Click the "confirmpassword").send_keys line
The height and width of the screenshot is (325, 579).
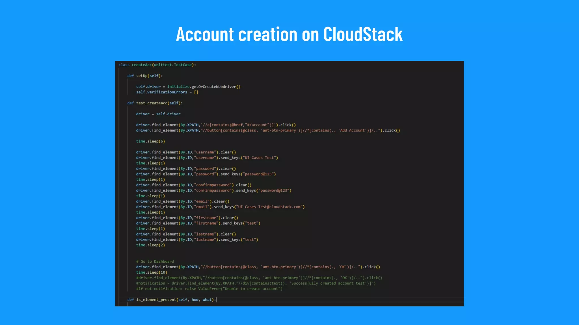click(214, 190)
